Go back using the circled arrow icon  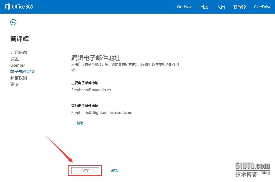[x=13, y=22]
